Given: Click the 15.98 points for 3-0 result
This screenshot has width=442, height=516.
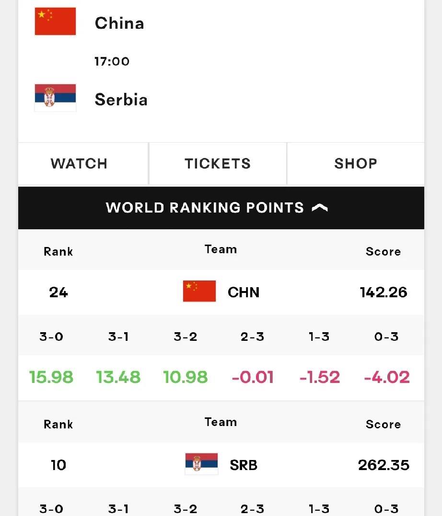Looking at the screenshot, I should (51, 377).
